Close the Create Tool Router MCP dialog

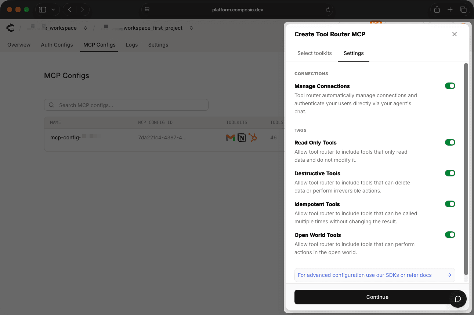click(x=455, y=34)
